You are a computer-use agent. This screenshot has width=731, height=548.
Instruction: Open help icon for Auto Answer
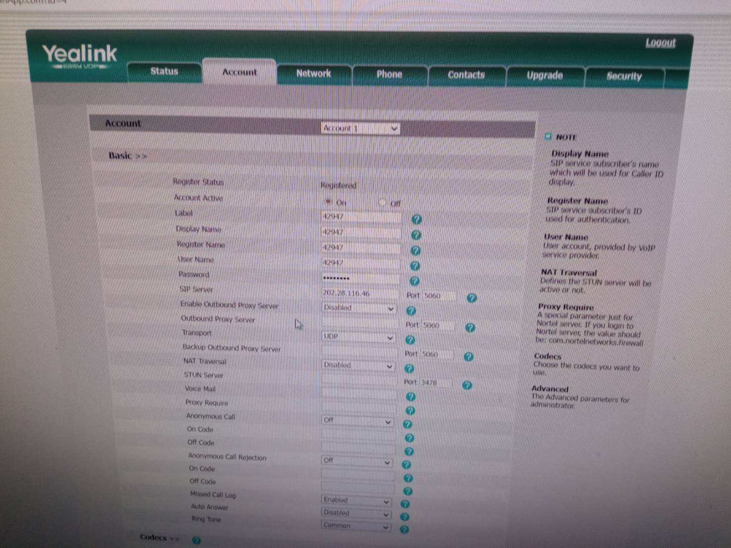(x=404, y=517)
